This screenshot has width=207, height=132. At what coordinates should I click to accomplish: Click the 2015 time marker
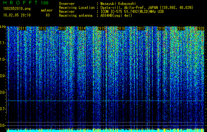(101, 28)
